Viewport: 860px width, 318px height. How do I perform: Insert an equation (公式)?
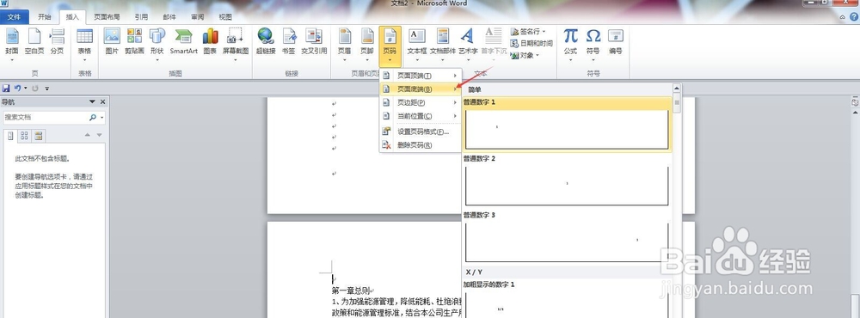[x=570, y=43]
